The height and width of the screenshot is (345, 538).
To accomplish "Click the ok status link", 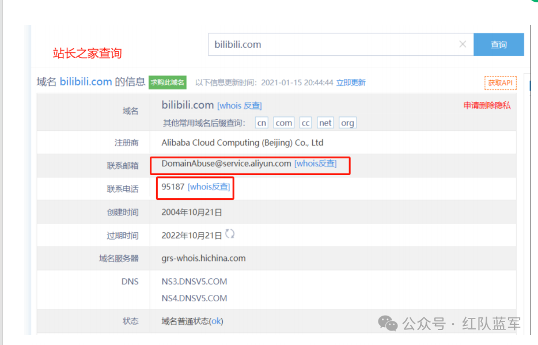I will (216, 321).
